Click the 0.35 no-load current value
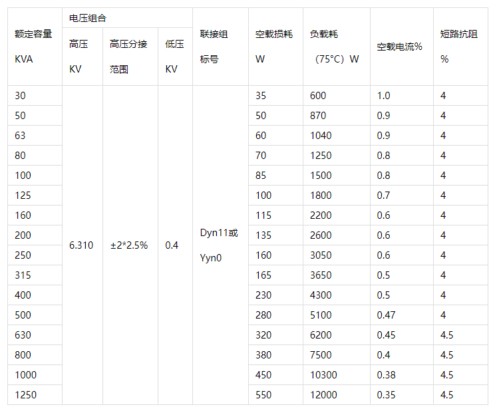 pyautogui.click(x=386, y=395)
